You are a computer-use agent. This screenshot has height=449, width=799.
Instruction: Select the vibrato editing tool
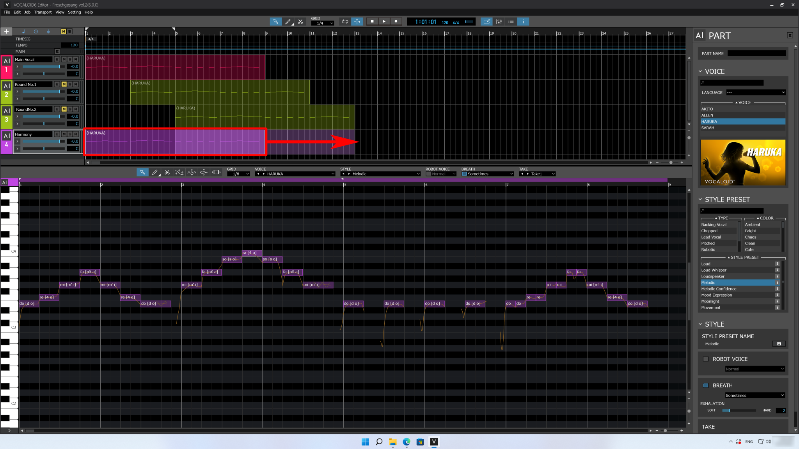tap(192, 172)
